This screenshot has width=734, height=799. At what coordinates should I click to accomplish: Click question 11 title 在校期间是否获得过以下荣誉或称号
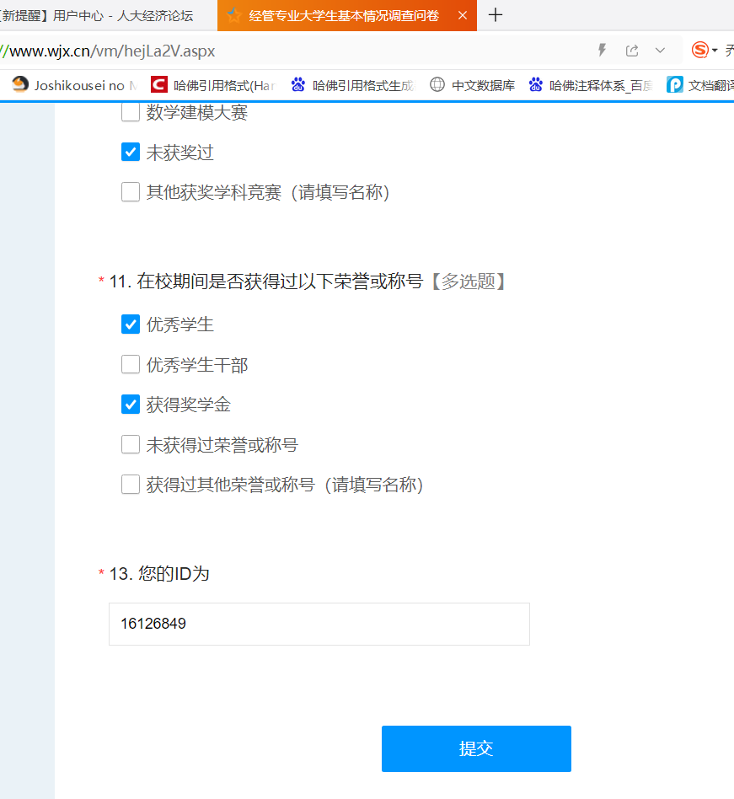(x=280, y=282)
